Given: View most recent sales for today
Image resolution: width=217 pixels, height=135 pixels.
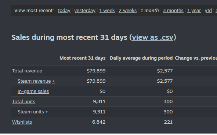Looking at the screenshot, I should (x=64, y=11).
